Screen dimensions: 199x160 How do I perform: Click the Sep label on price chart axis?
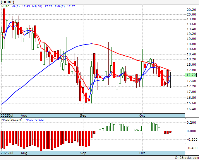83,115
